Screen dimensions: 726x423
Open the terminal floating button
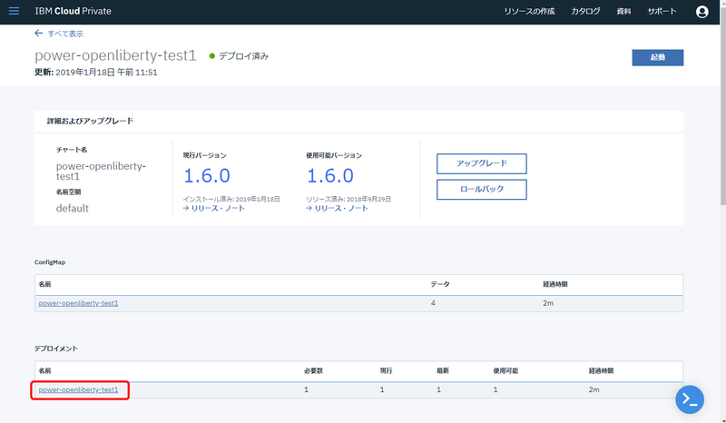click(x=690, y=399)
